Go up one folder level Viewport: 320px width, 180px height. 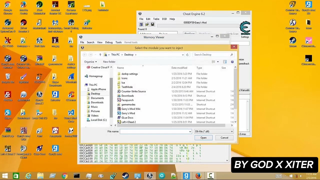[100, 55]
